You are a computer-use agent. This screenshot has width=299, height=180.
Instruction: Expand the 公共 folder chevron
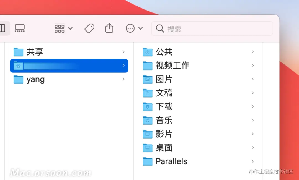(x=252, y=52)
